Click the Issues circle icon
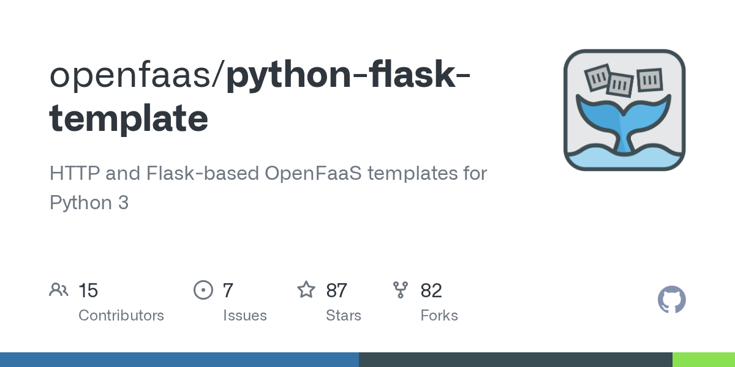Screen dimensions: 735x367 [x=203, y=290]
